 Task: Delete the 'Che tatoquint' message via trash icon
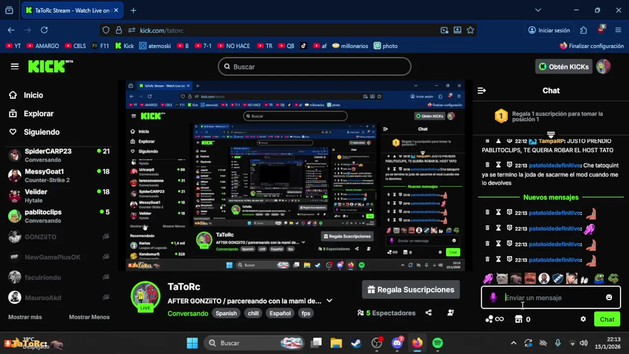tap(487, 165)
